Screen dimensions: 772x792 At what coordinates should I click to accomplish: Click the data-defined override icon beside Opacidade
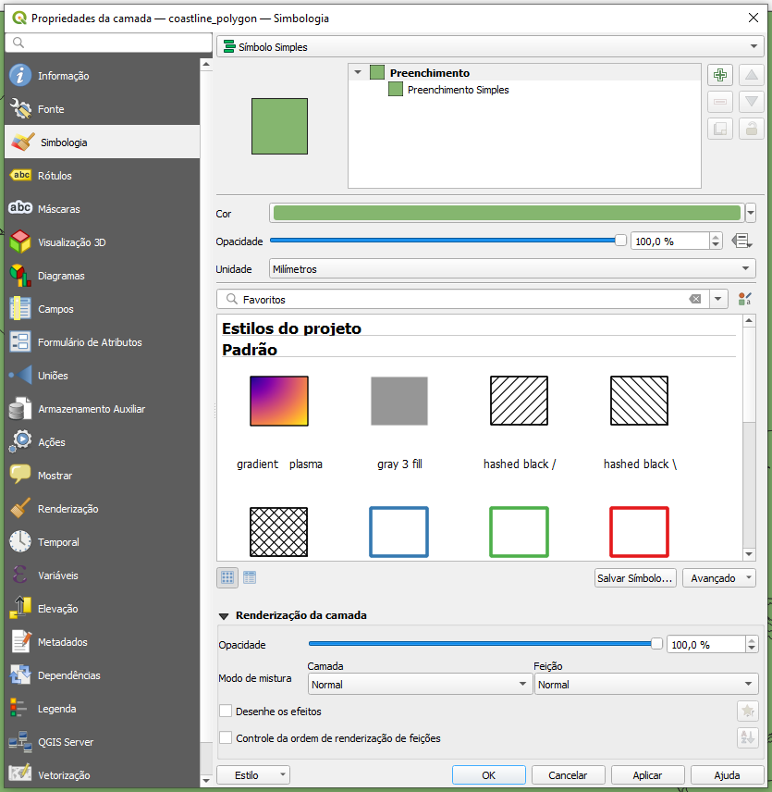click(x=741, y=241)
